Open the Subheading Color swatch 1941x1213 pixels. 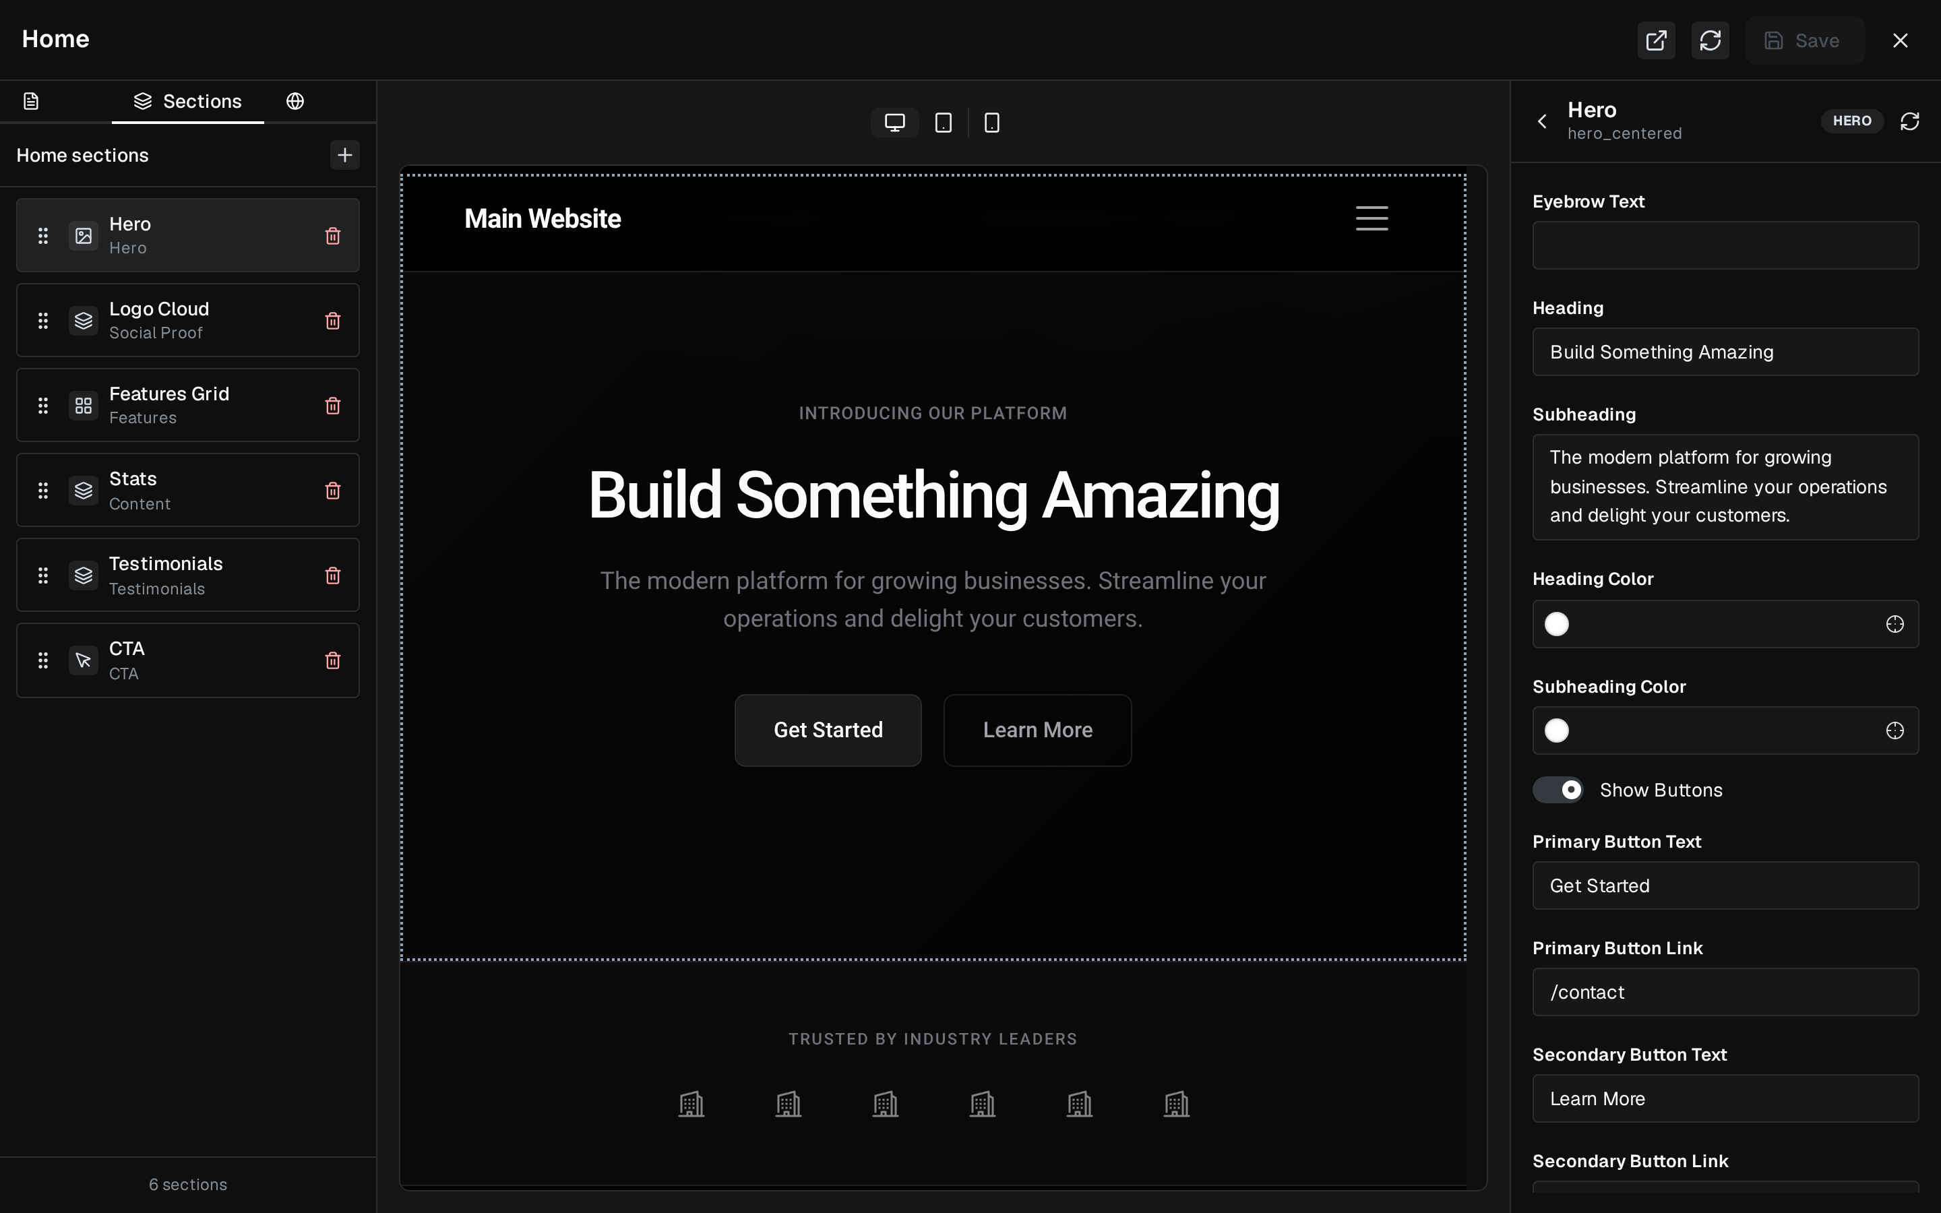pos(1557,730)
